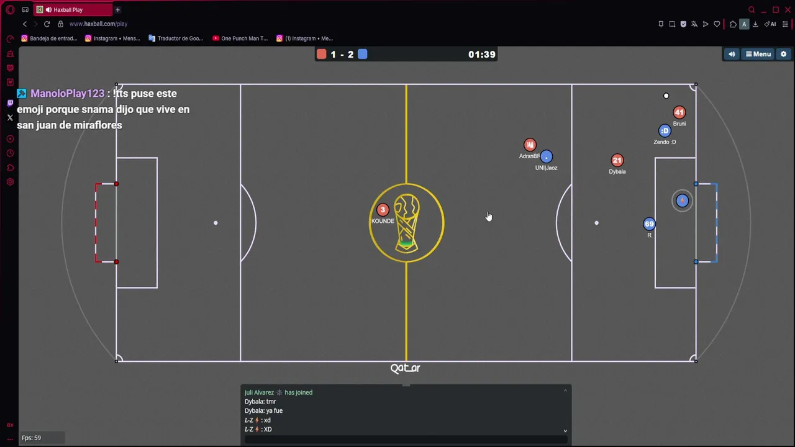Open GX Cleaner in sidebar

[10, 54]
